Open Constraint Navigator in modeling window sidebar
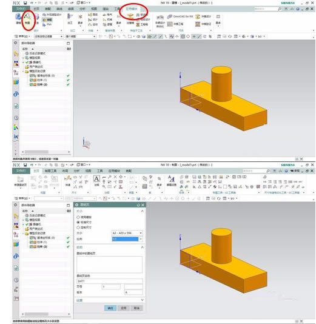Screen dimensions: 316x324 point(16,63)
